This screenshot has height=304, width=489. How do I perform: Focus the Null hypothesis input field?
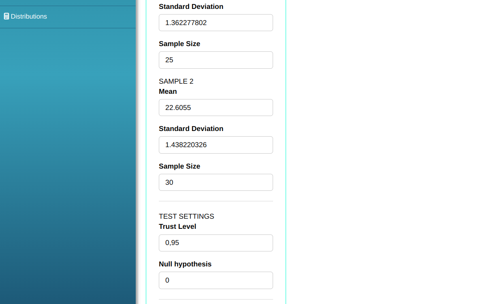(216, 280)
